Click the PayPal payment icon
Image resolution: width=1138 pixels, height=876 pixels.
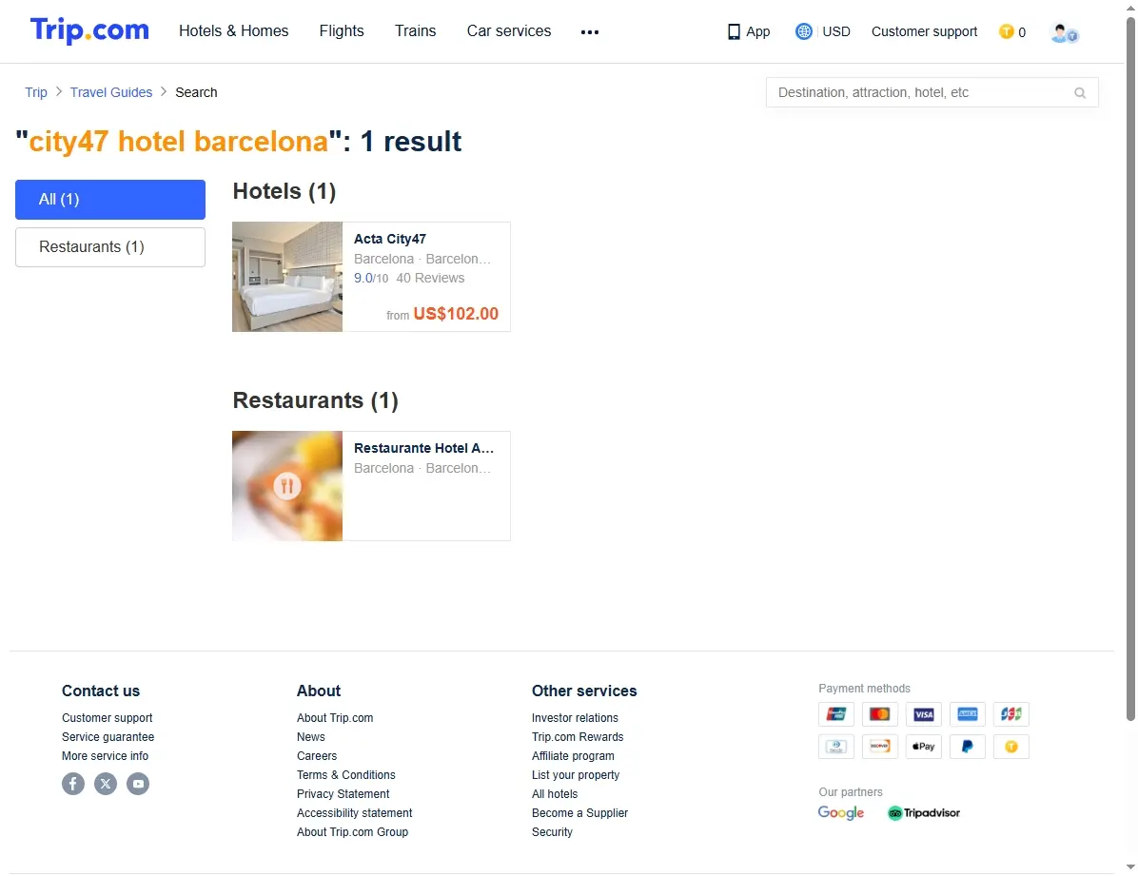[967, 746]
